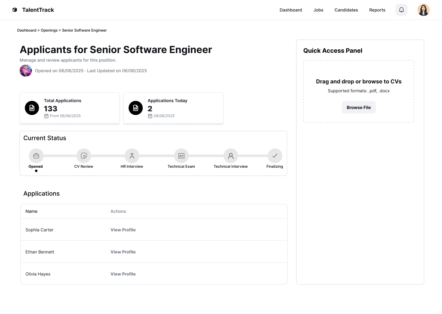This screenshot has width=442, height=314.
Task: View profile of Ethan Bennett
Action: pos(123,252)
